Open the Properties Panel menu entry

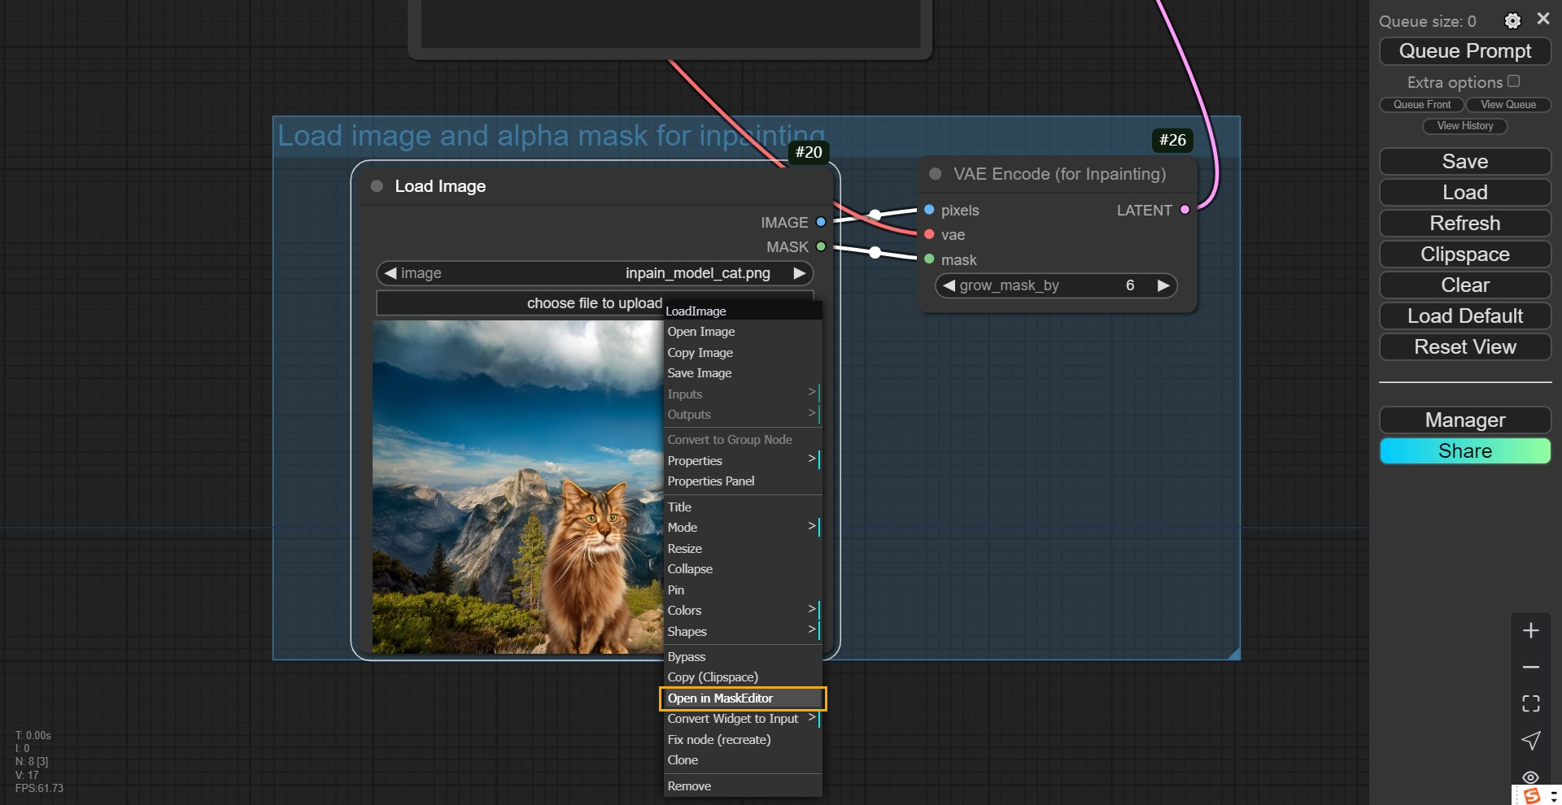743,481
